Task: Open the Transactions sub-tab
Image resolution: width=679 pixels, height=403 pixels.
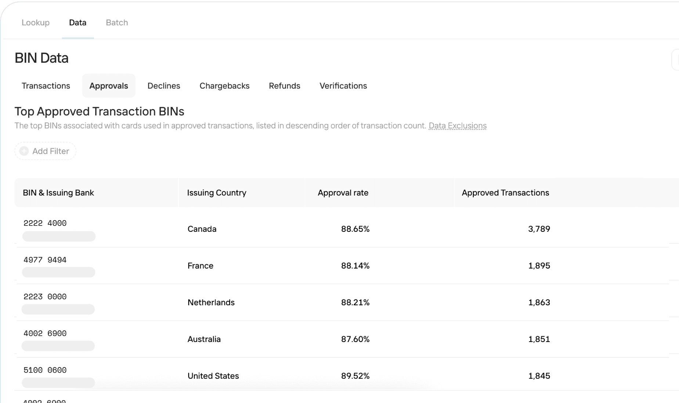Action: click(46, 86)
